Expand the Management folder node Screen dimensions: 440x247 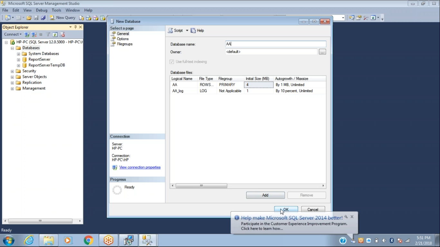click(12, 88)
